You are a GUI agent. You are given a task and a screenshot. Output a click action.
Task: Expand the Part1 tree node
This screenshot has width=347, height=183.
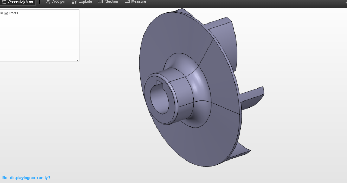pyautogui.click(x=1, y=13)
